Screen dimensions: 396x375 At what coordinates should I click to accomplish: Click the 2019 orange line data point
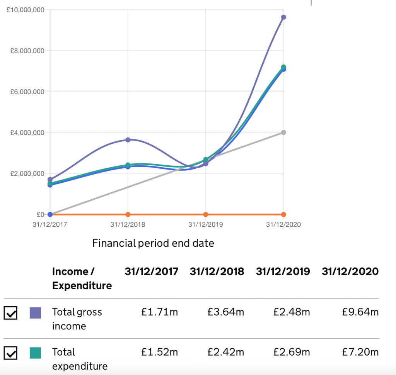pyautogui.click(x=206, y=214)
